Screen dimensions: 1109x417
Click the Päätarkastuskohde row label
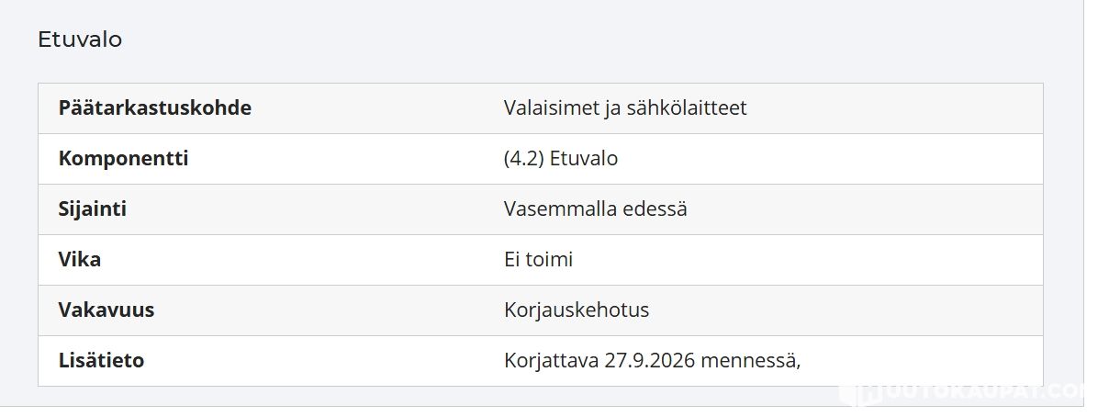[x=155, y=107]
